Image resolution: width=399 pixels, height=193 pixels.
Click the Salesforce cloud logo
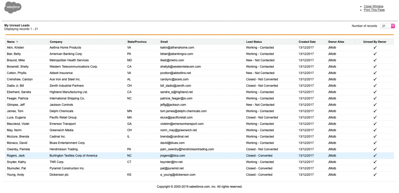point(13,7)
